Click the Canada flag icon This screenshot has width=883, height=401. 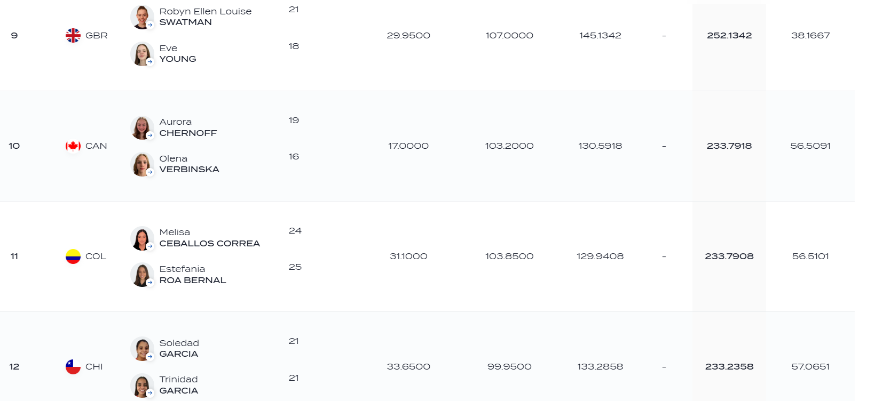(x=73, y=146)
